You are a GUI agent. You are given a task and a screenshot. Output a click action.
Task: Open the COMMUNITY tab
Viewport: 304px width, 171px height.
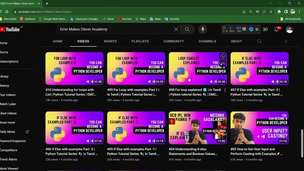[x=173, y=41]
